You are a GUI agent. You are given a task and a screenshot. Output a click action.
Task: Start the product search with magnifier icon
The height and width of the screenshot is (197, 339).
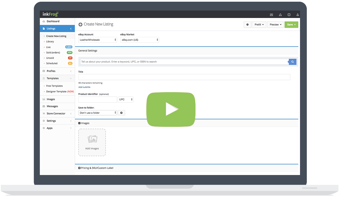coord(292,62)
